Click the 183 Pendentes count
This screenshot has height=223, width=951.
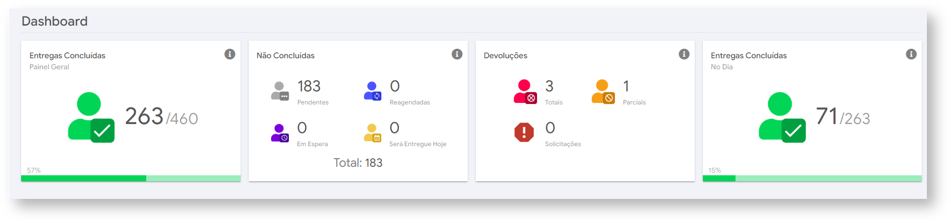pos(309,86)
